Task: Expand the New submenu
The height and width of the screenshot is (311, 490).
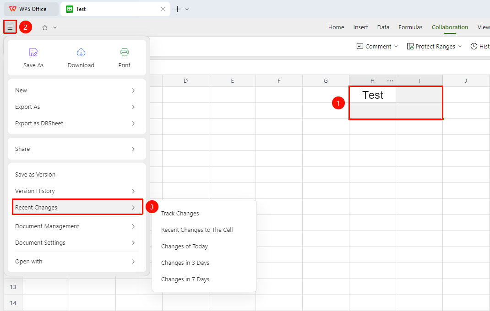Action: 77,91
